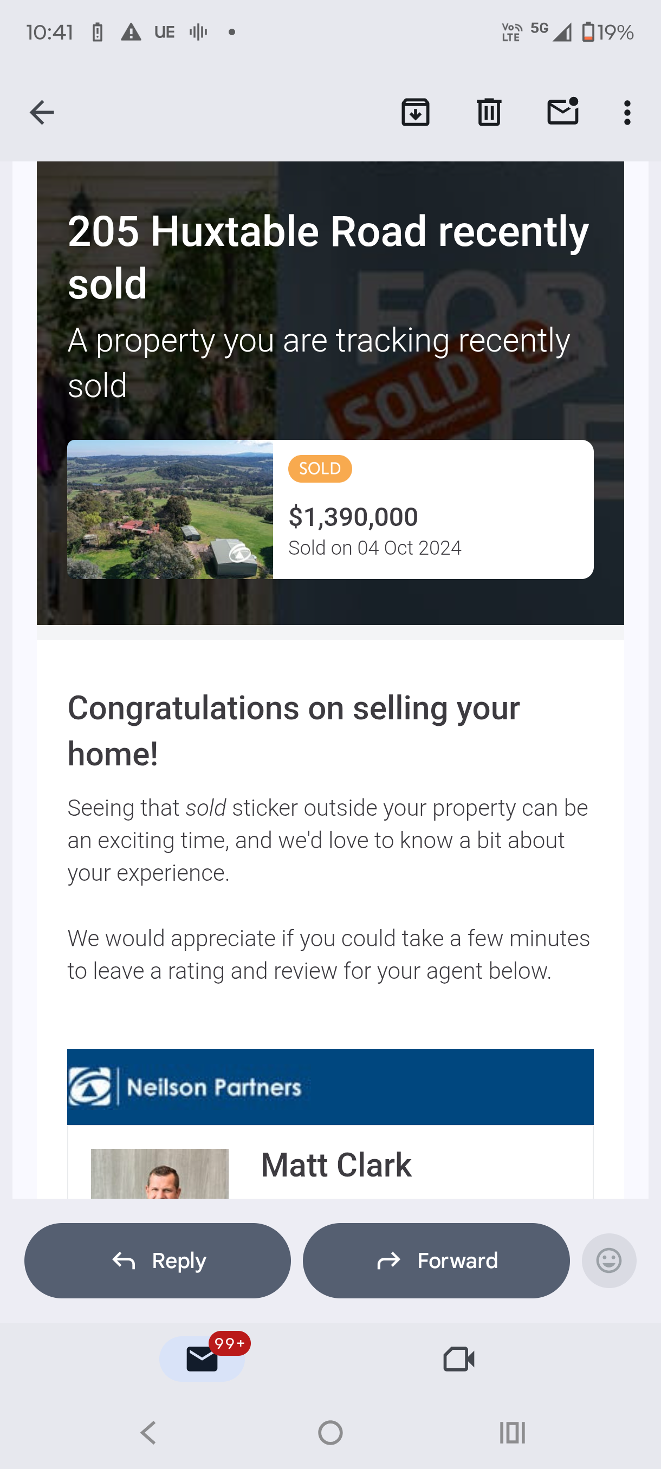Screen dimensions: 661x1469
Task: Archive this email
Action: 415,112
